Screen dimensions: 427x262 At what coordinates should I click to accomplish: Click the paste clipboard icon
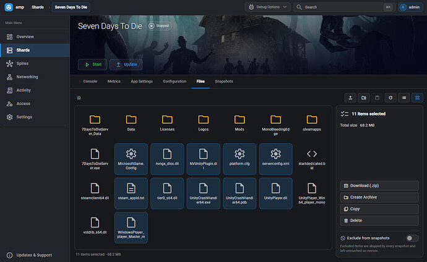(x=377, y=98)
